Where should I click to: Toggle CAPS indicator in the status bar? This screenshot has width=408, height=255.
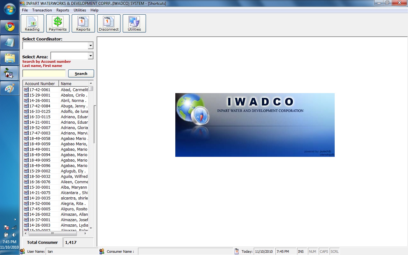click(324, 251)
